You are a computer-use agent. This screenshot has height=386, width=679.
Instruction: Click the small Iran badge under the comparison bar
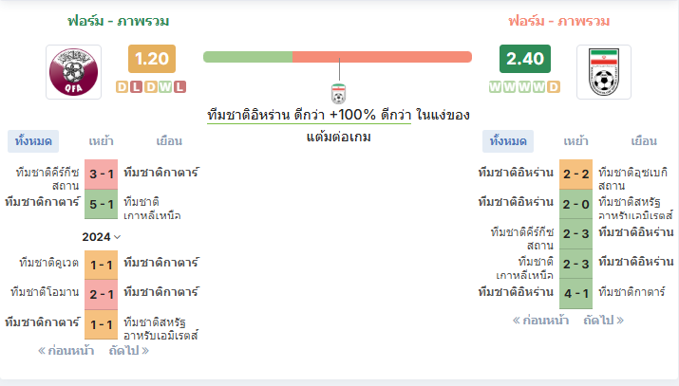339,93
